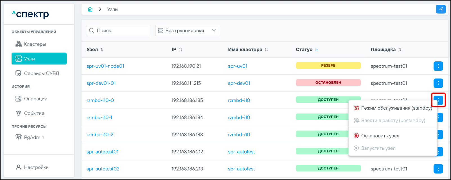Screen dimensions: 451x180
Task: Open Операции history page
Action: click(x=35, y=99)
